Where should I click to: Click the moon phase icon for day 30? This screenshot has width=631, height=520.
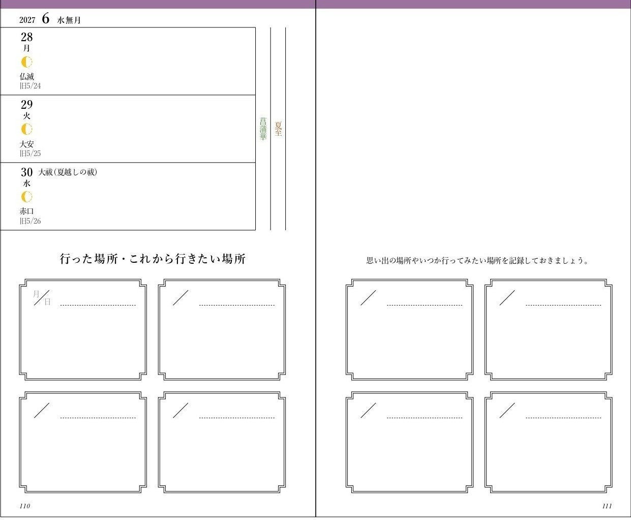point(26,197)
